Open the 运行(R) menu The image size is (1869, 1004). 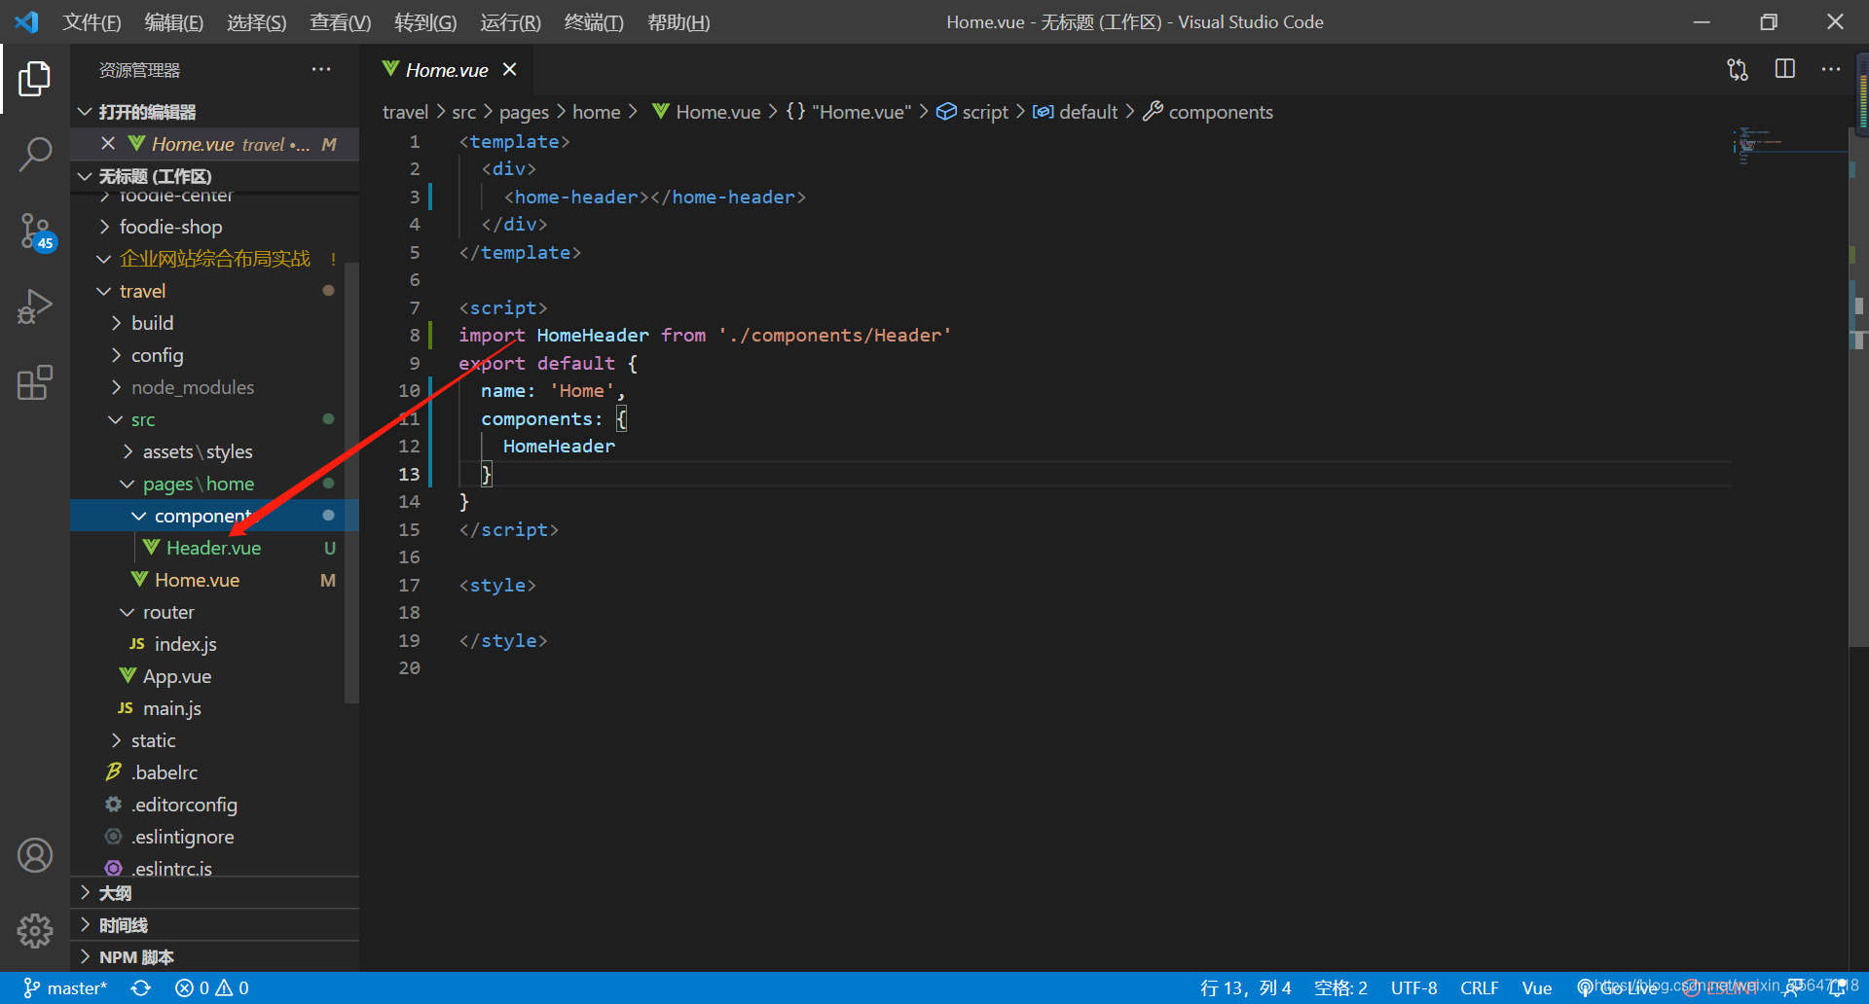510,21
